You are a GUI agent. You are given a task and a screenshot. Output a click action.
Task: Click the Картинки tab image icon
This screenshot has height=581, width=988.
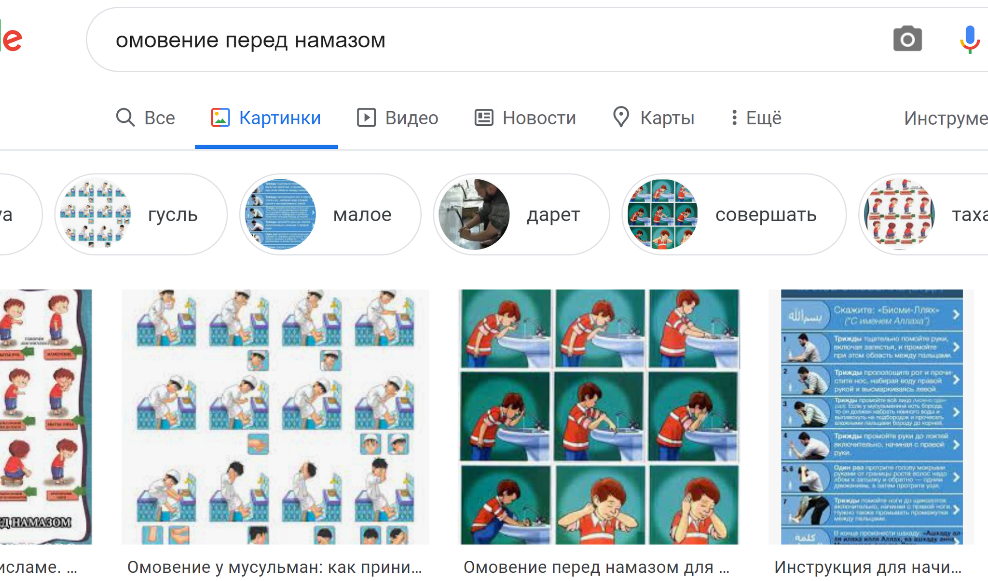[x=220, y=118]
